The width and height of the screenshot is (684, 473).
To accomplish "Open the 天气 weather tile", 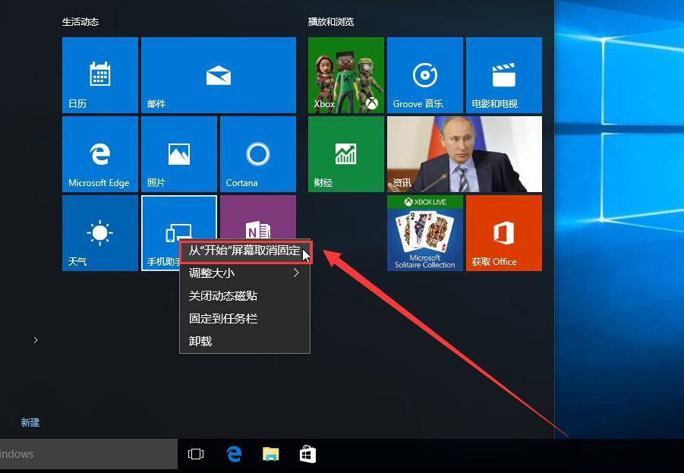I will 100,233.
